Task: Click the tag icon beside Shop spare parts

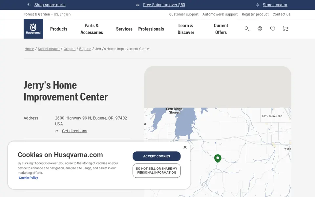Action: click(29, 5)
